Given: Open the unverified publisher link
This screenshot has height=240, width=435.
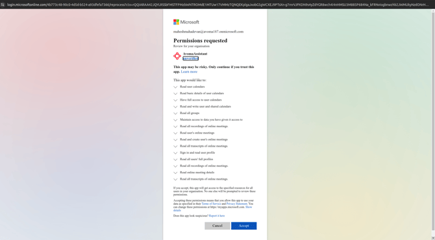Looking at the screenshot, I should point(191,58).
